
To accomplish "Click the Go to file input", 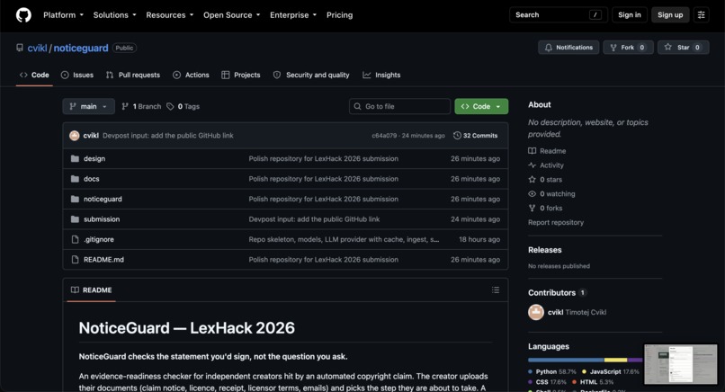I will (x=399, y=106).
